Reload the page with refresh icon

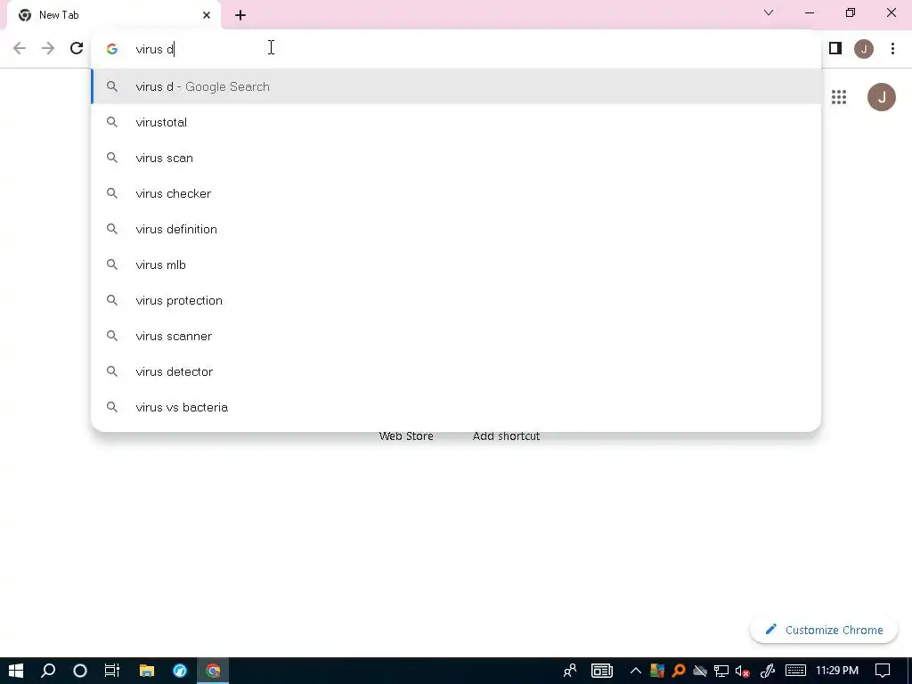pyautogui.click(x=77, y=48)
